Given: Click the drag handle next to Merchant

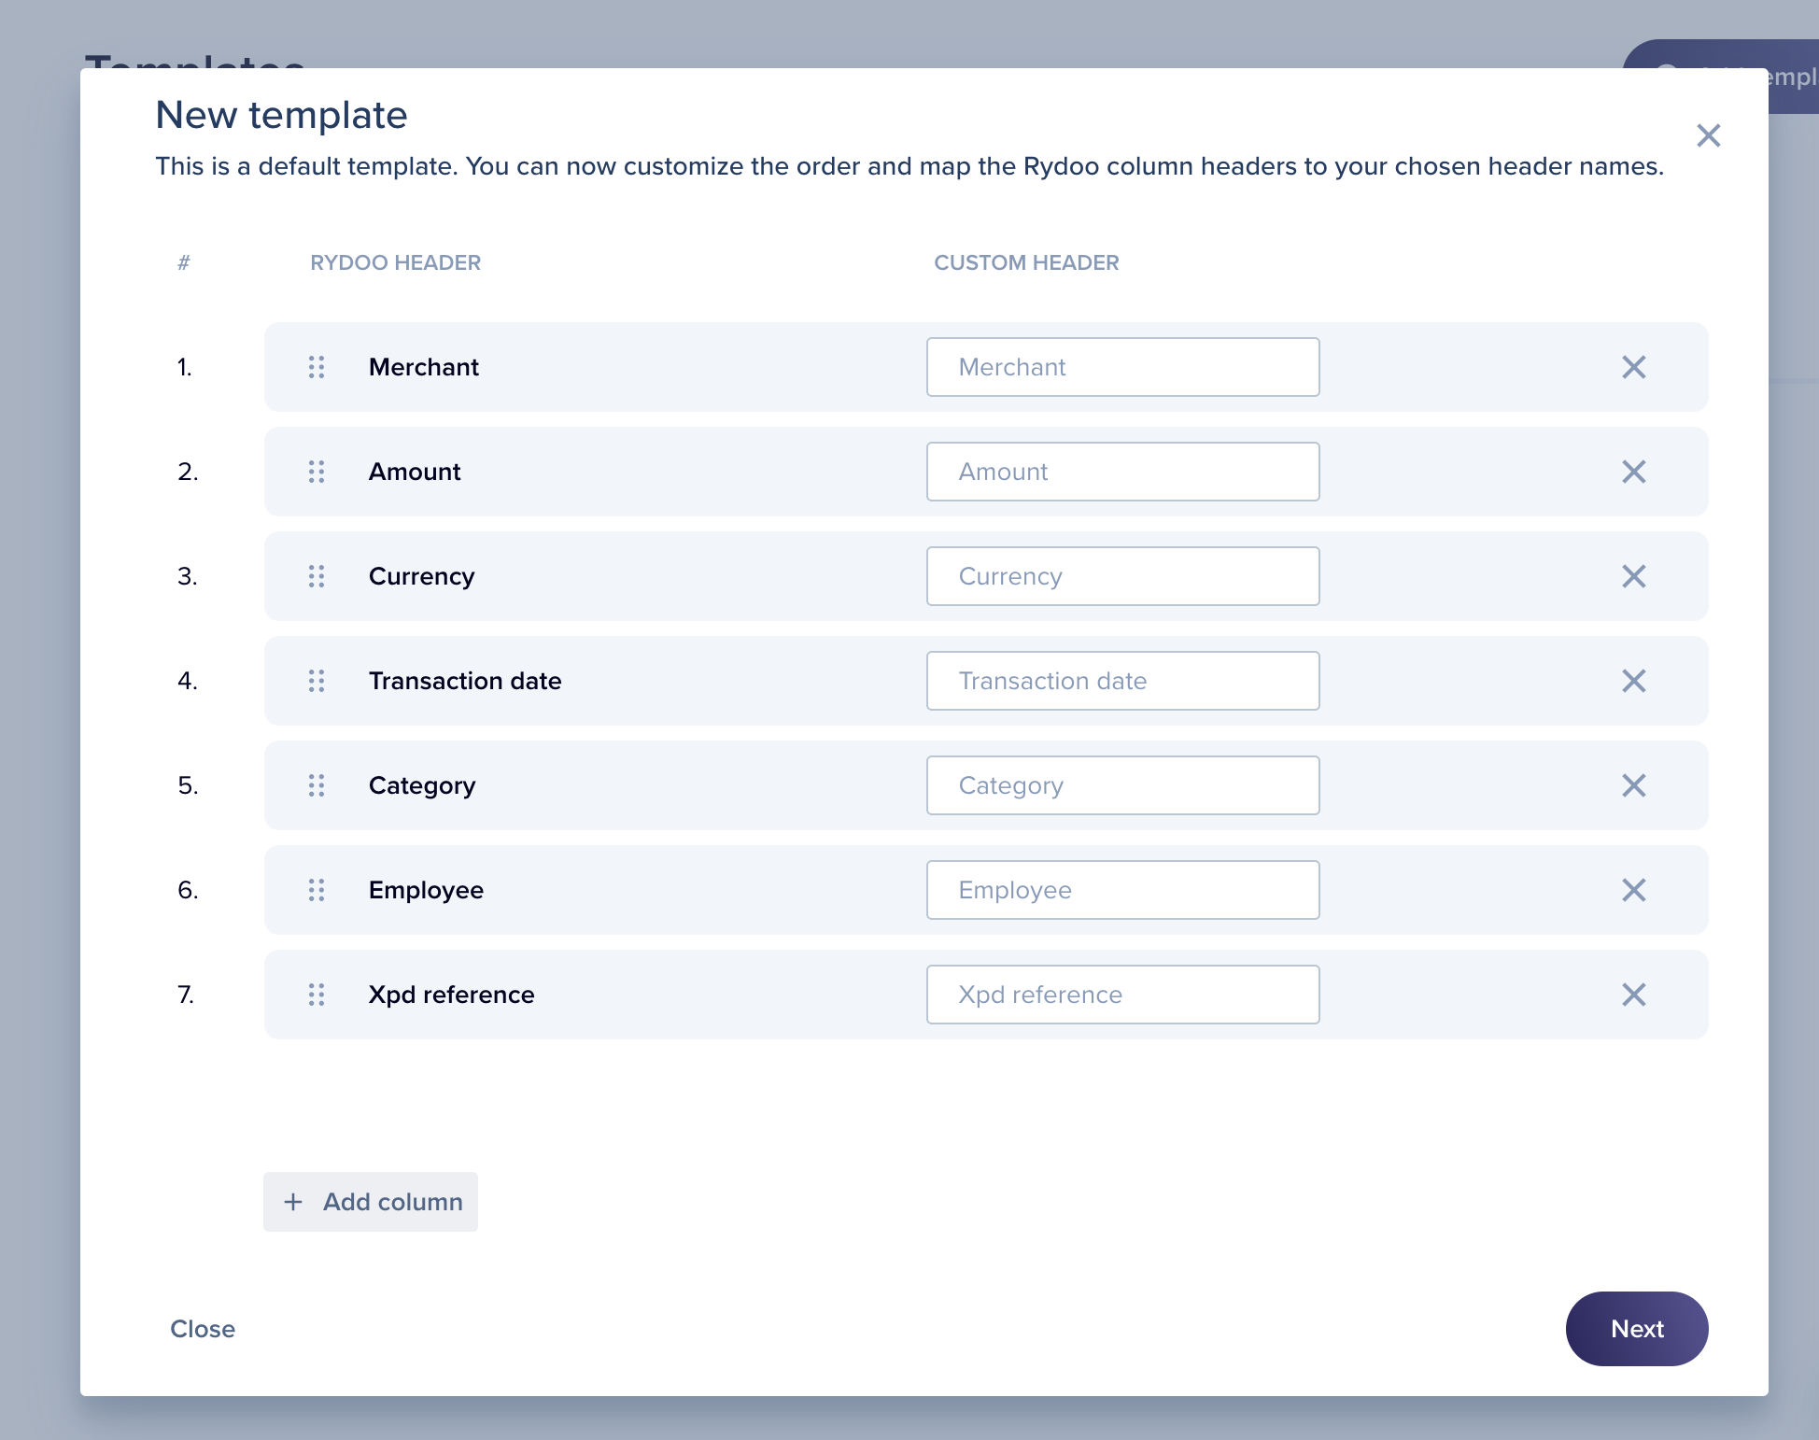Looking at the screenshot, I should click(316, 367).
